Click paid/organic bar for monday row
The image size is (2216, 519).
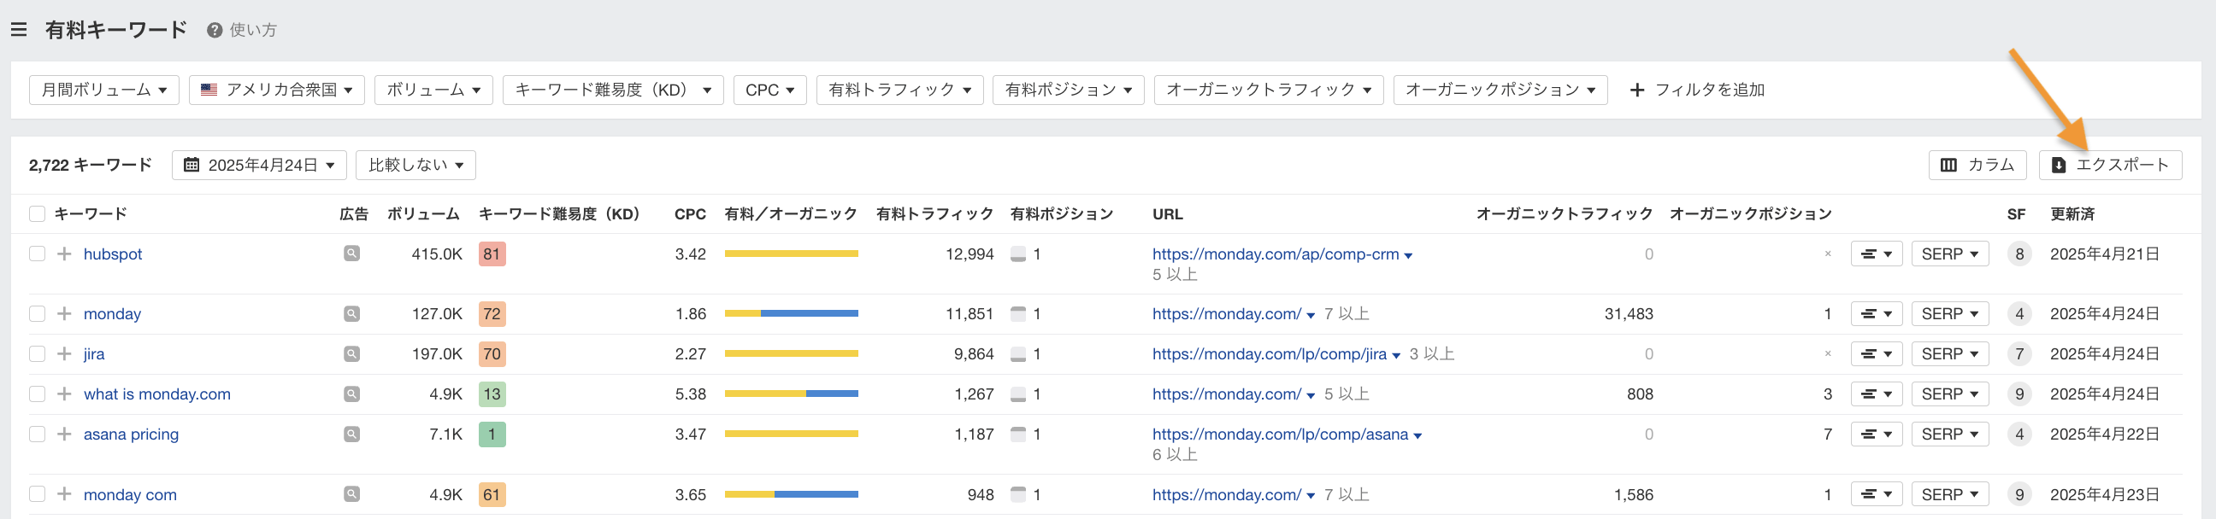[792, 313]
